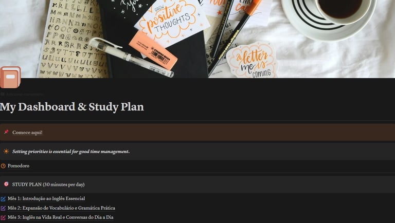Click the Setting priorities quote text
395x223 pixels.
71,151
